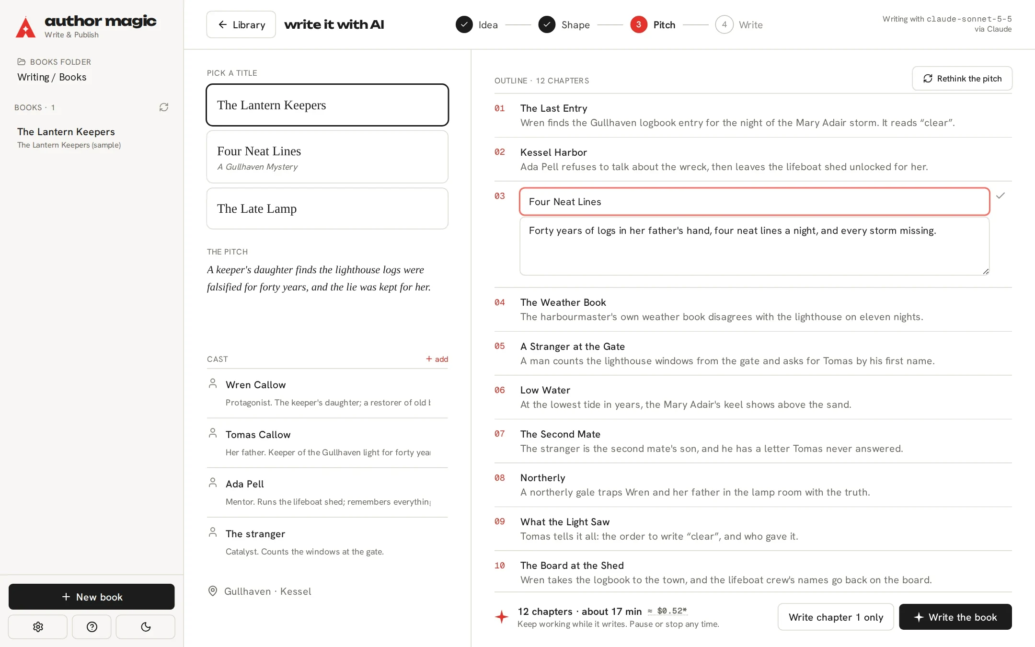Start Write the book
The width and height of the screenshot is (1035, 647).
pos(955,617)
